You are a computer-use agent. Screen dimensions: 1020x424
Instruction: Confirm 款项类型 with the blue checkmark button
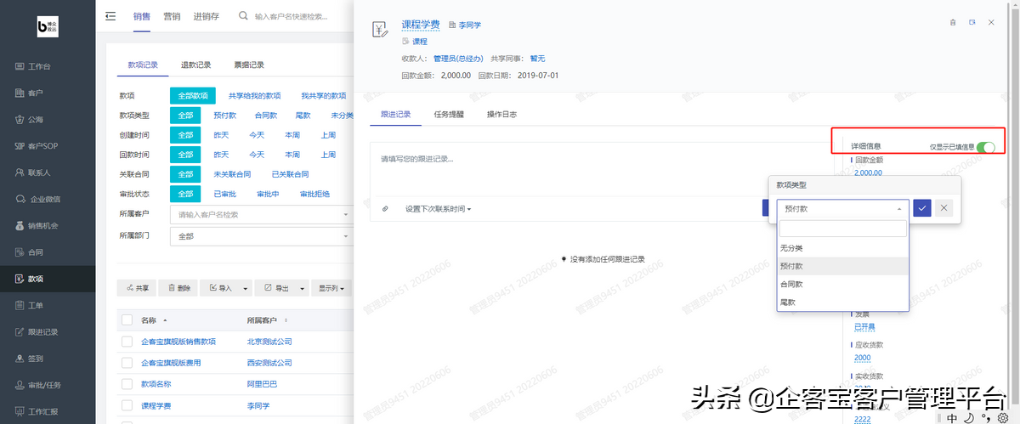coord(922,208)
